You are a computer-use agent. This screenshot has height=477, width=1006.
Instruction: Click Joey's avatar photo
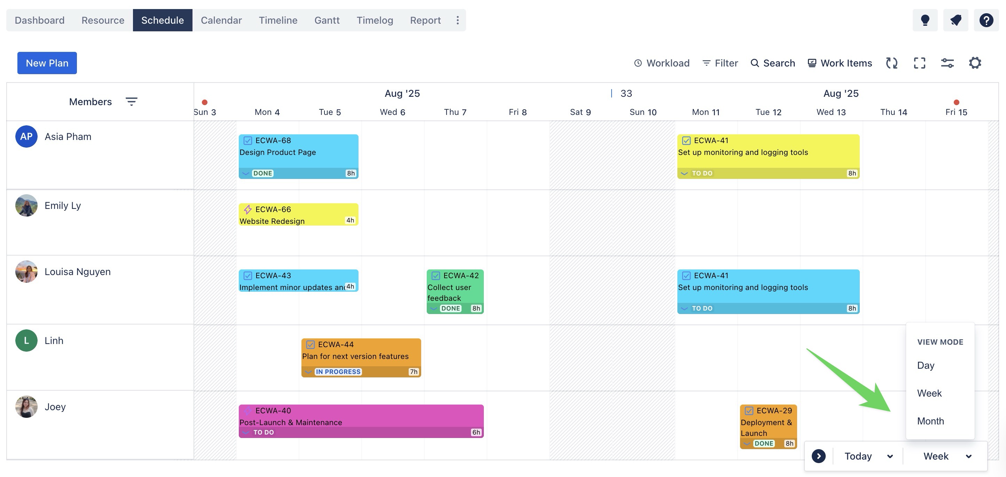pyautogui.click(x=26, y=406)
